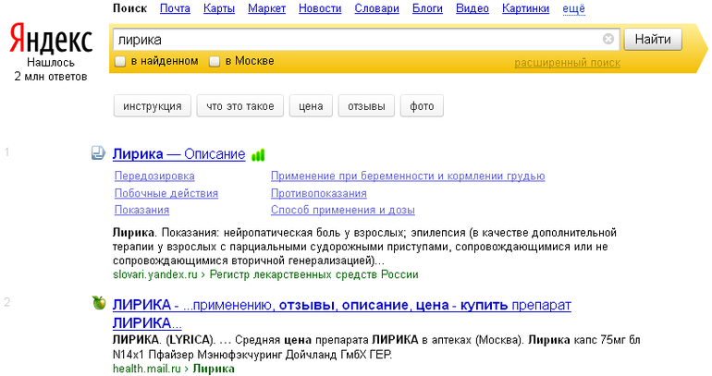Refine query with 'фото' suggestion

(x=422, y=106)
